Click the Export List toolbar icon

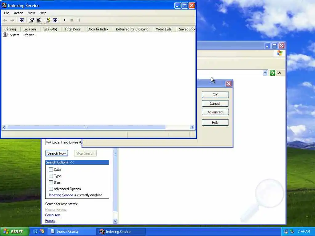38,20
